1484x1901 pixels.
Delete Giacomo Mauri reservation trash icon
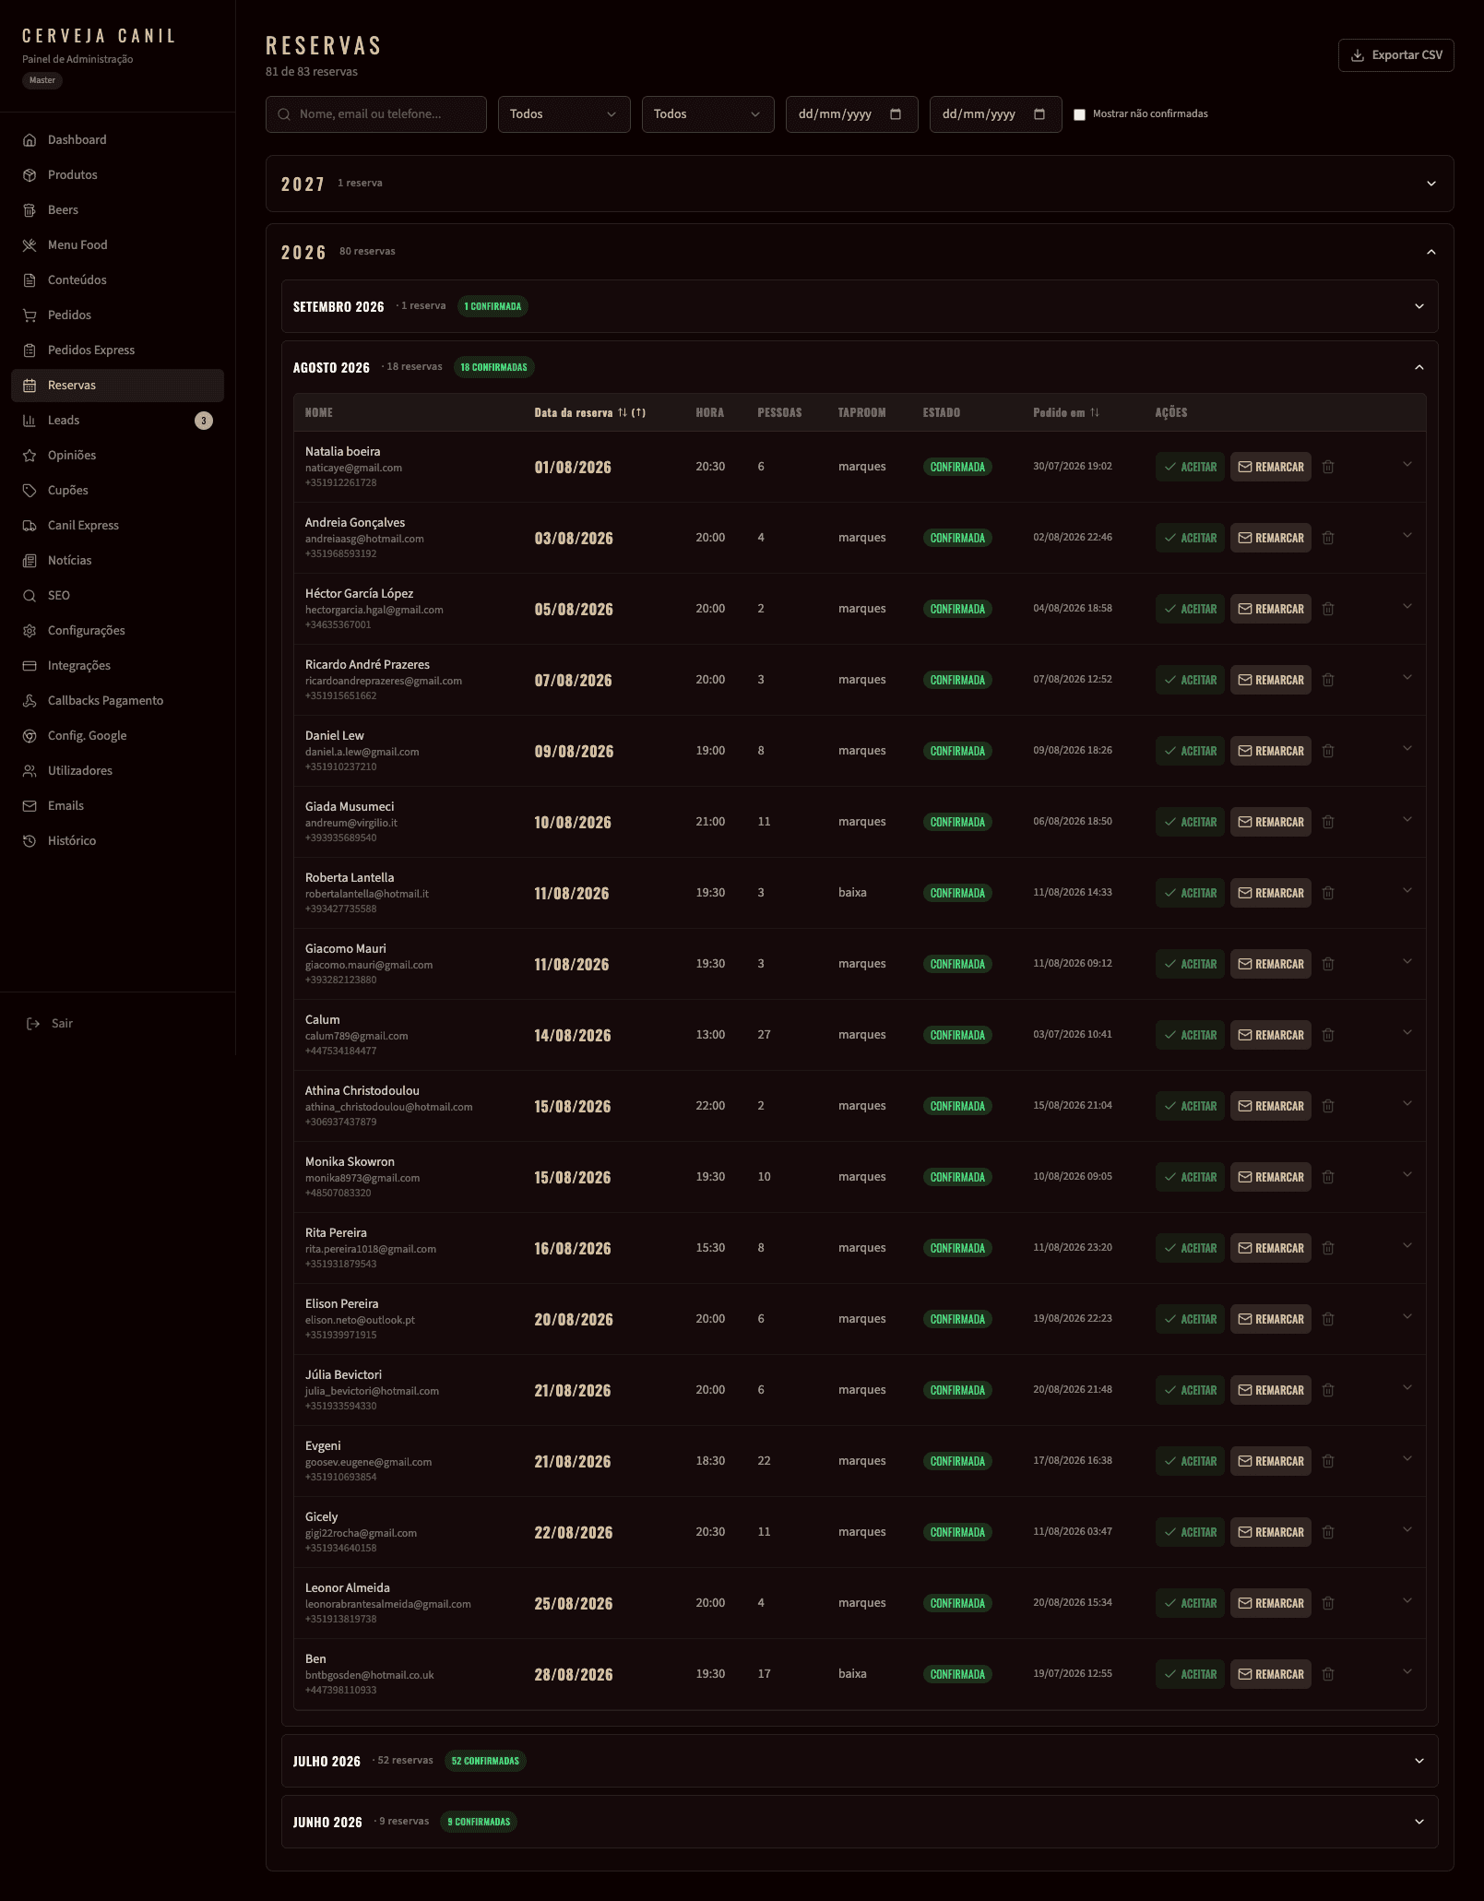click(x=1328, y=964)
